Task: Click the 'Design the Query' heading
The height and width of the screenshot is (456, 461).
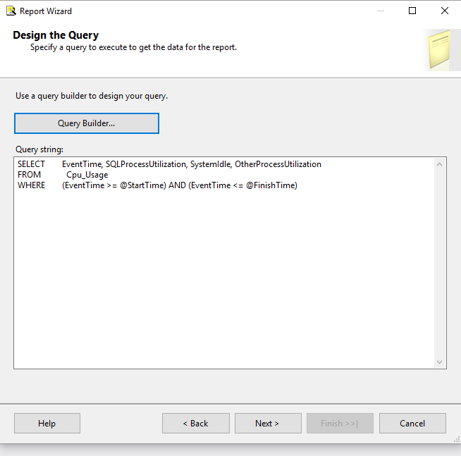Action: coord(56,35)
